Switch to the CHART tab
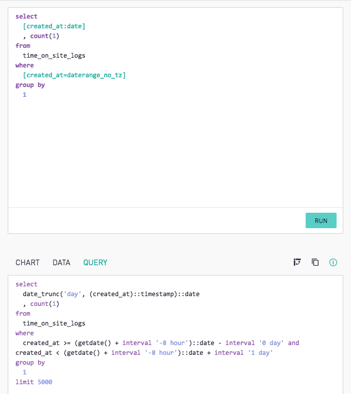 [27, 263]
